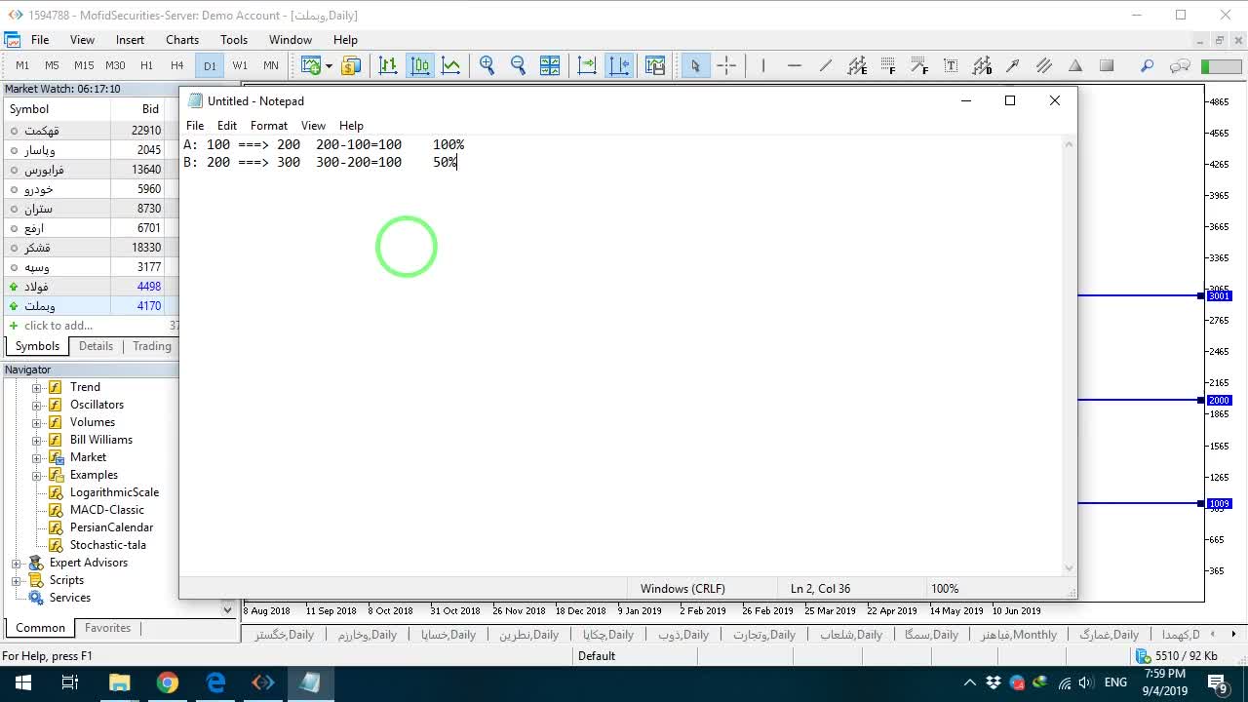Expand the Oscillators tree node

[37, 405]
